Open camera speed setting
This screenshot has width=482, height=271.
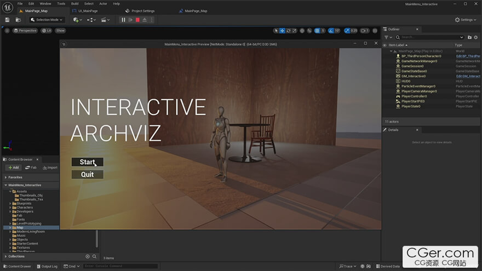[365, 31]
